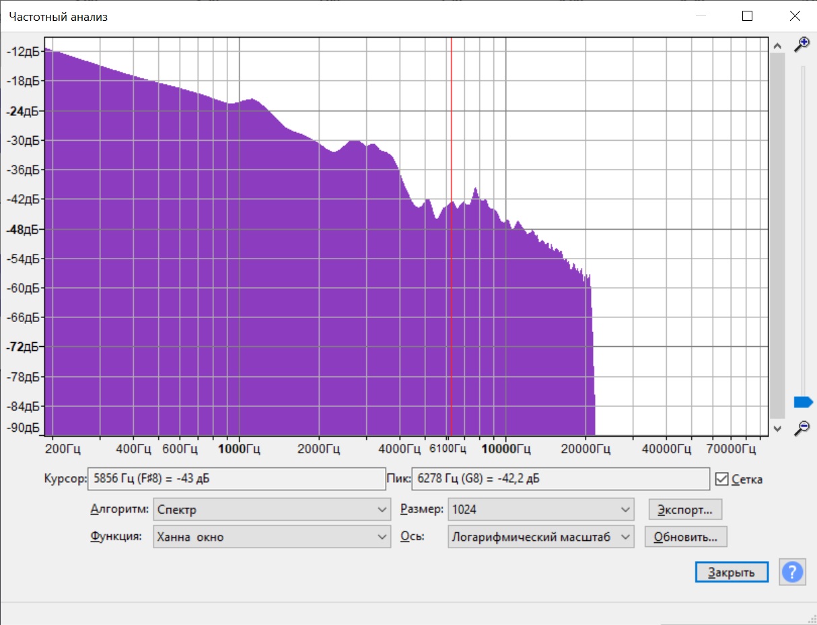Click the 6100Гц axis label

click(x=448, y=449)
